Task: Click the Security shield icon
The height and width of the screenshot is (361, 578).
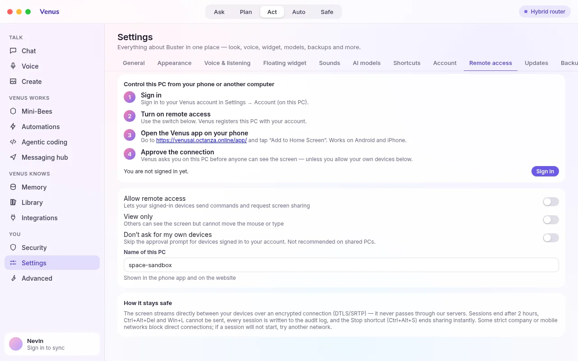Action: [x=13, y=248]
